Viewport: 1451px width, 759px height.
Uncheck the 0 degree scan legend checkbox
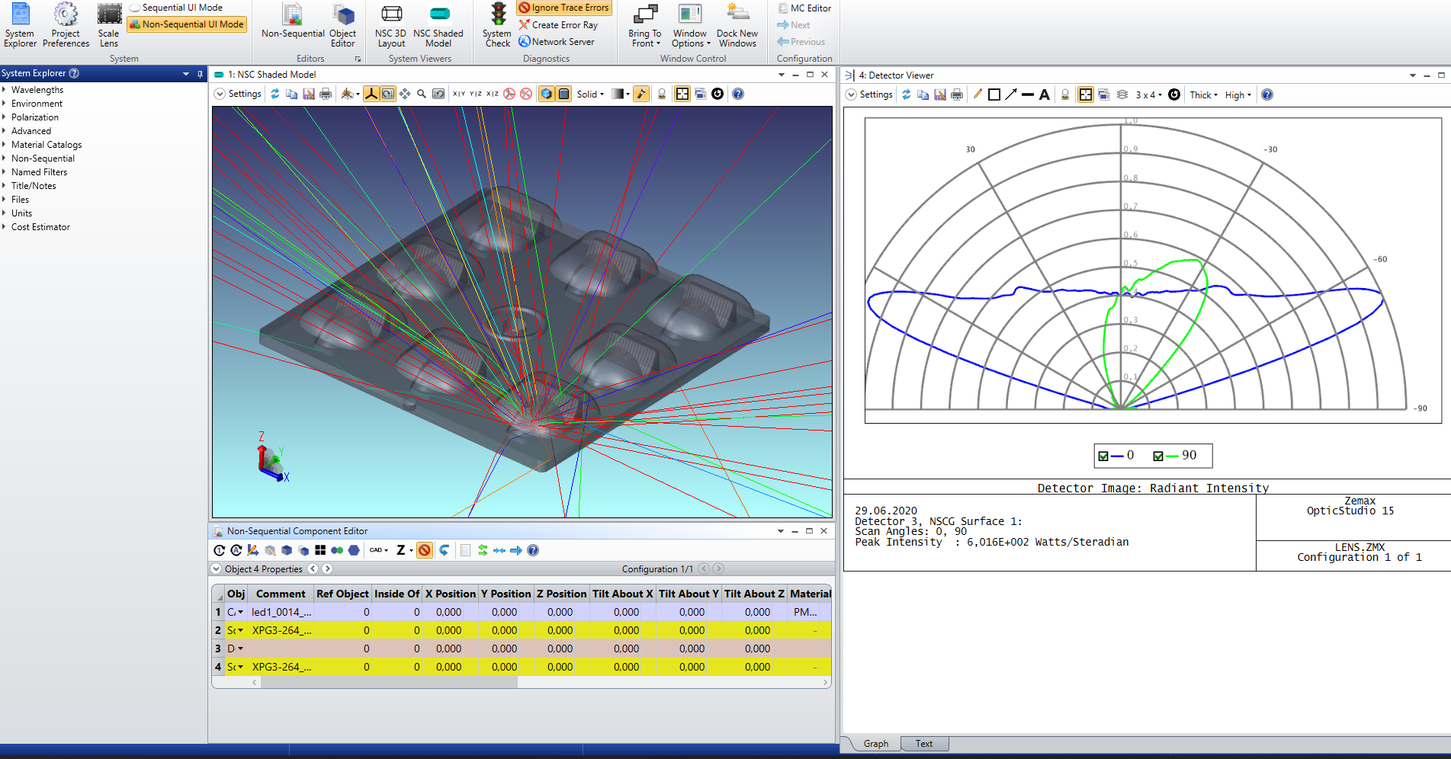(x=1103, y=456)
